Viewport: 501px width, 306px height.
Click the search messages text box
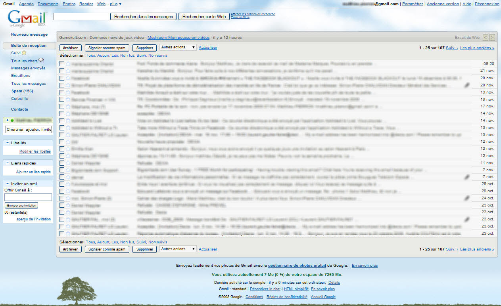click(x=81, y=17)
